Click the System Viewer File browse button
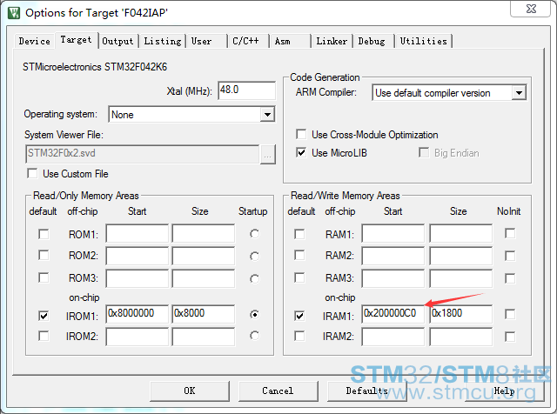 pyautogui.click(x=268, y=155)
